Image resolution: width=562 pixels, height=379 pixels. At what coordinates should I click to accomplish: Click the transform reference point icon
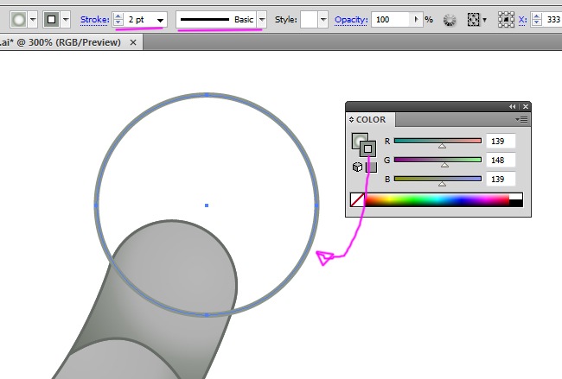coord(506,19)
